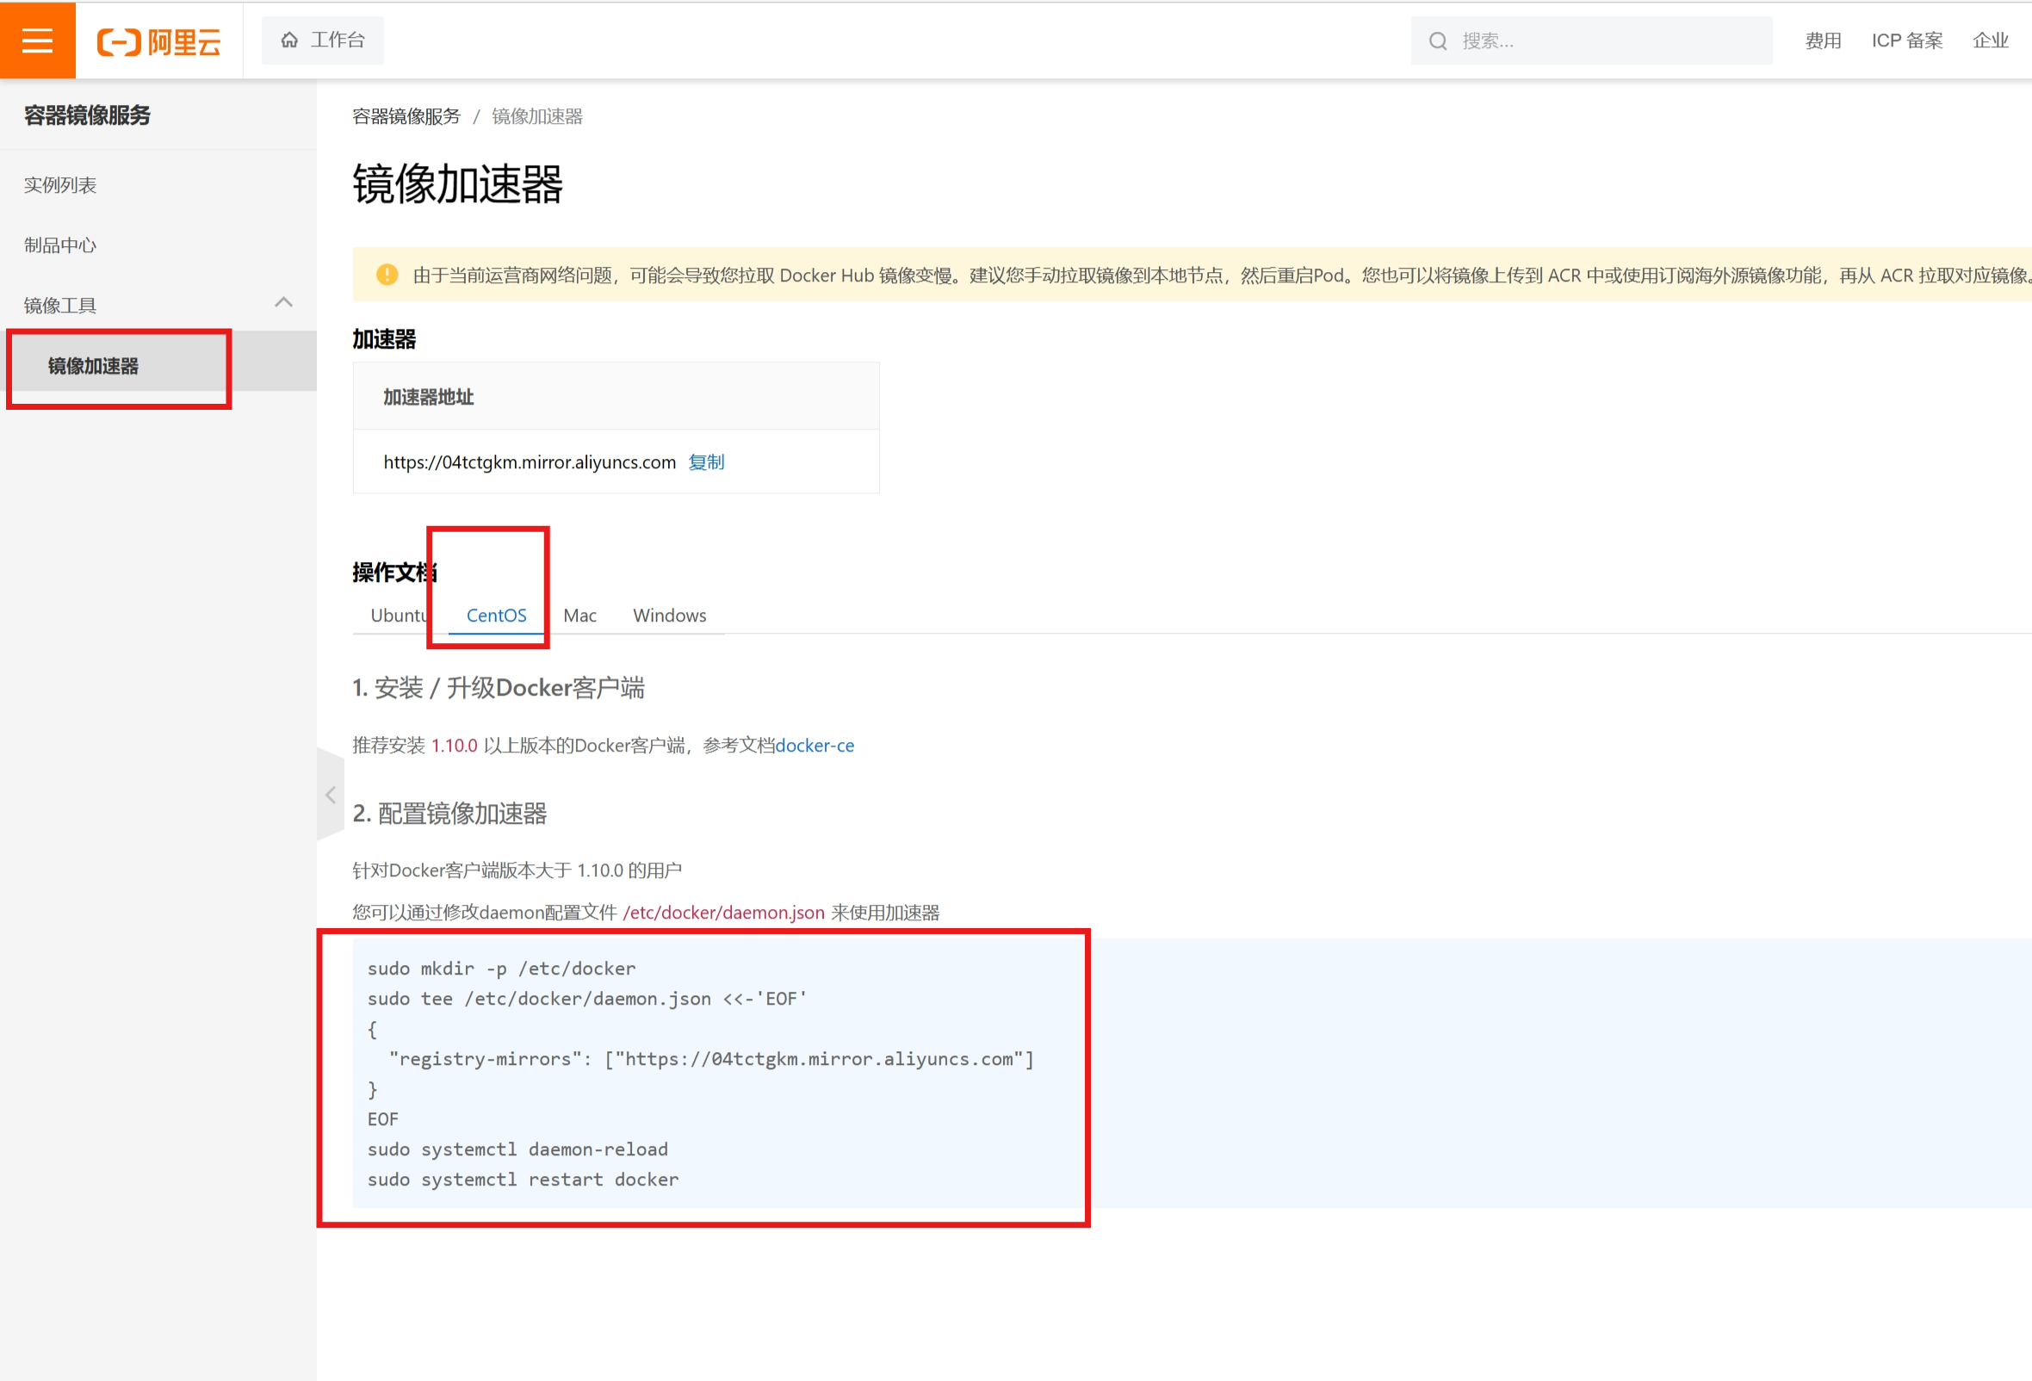Image resolution: width=2032 pixels, height=1381 pixels.
Task: Click the orange warning notice icon
Action: pyautogui.click(x=387, y=275)
